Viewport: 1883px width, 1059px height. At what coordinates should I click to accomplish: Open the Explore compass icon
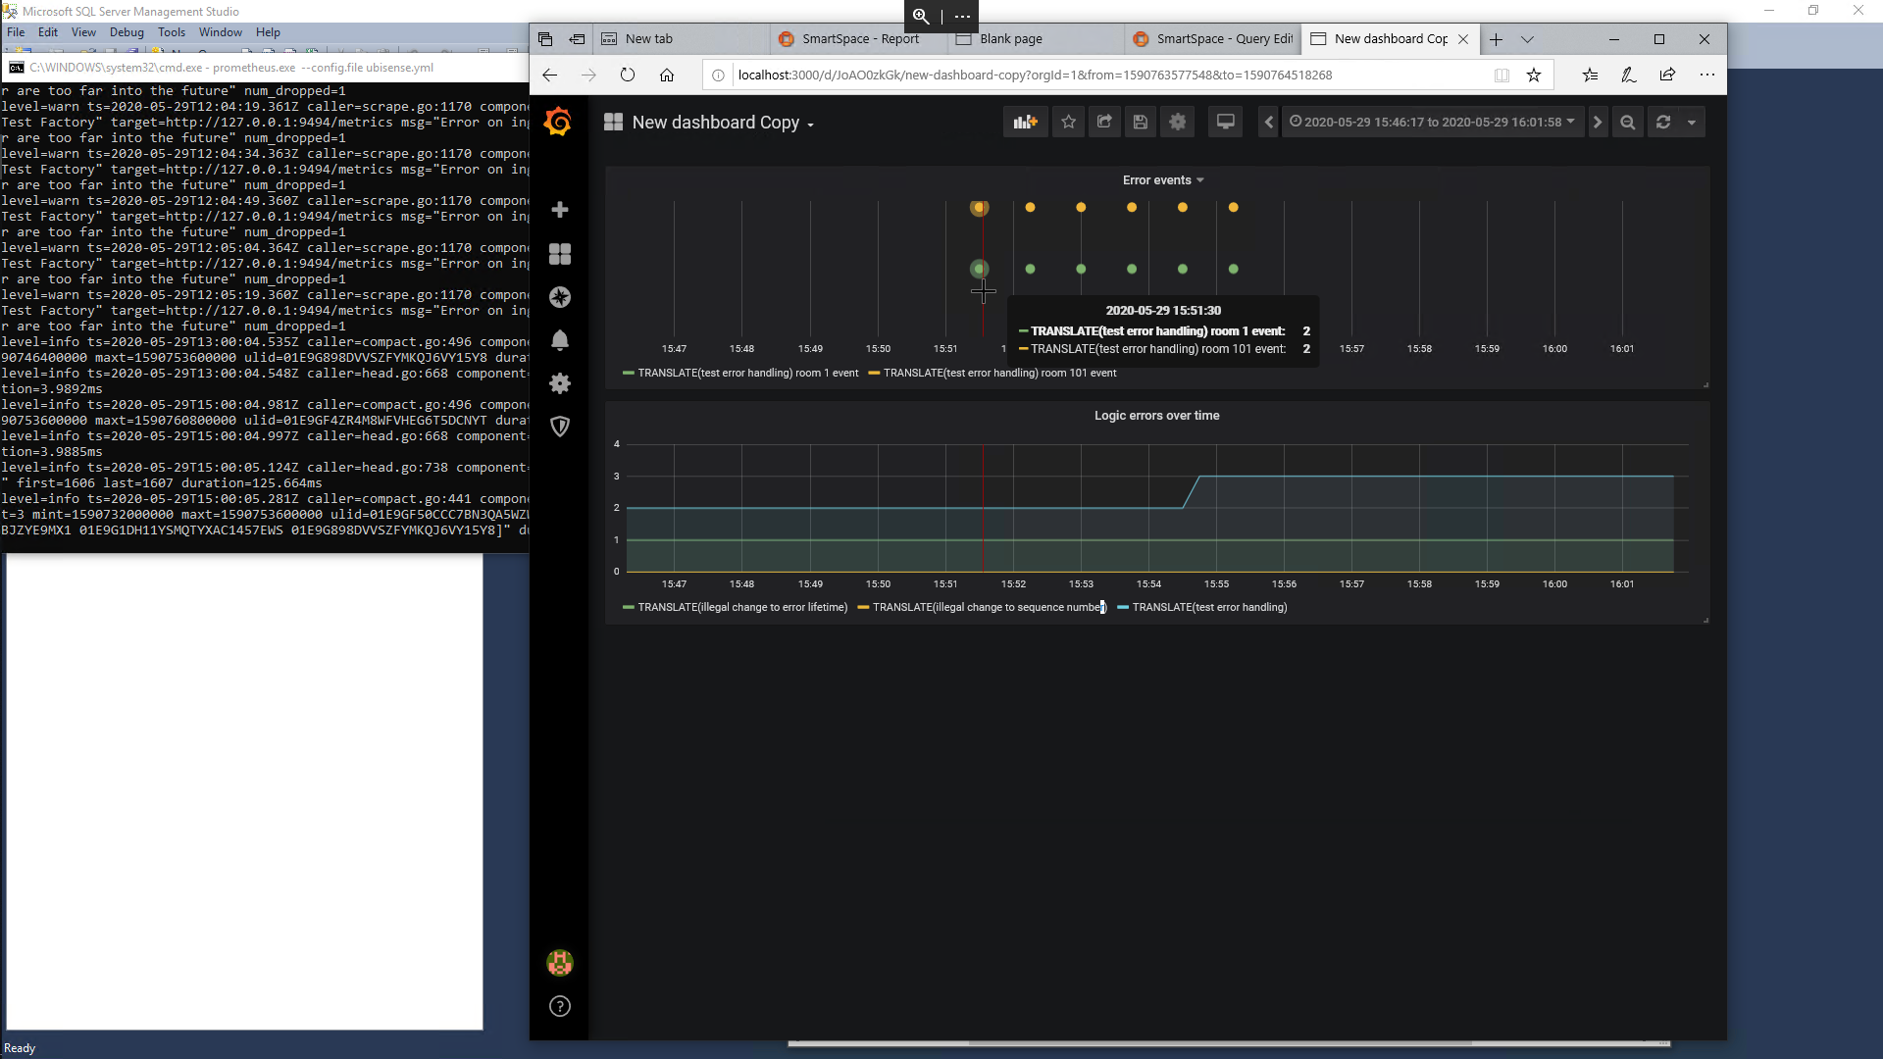coord(560,297)
